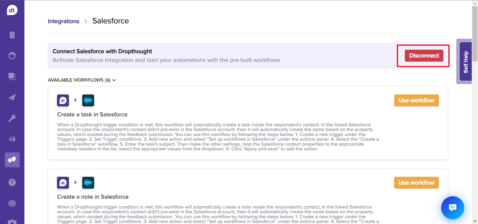The image size is (478, 224).
Task: Click the Salesforce logo in first workflow card
Action: click(x=88, y=101)
